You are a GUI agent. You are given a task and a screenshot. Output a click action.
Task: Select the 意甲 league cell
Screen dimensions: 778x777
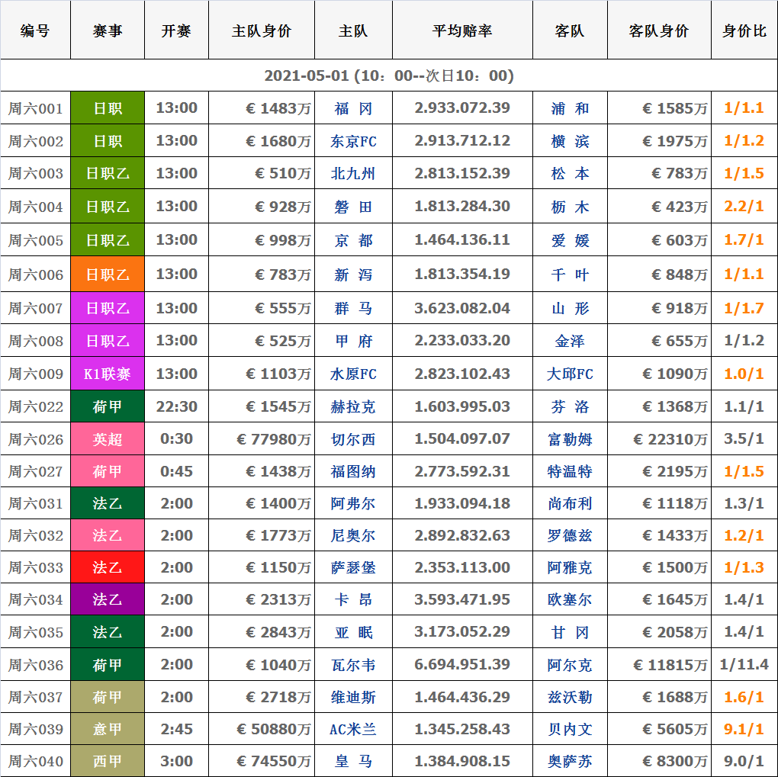(x=108, y=729)
